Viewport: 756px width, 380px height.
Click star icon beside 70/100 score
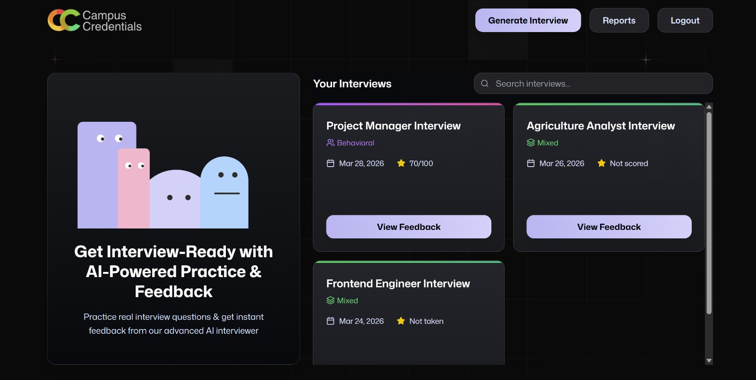click(x=401, y=163)
